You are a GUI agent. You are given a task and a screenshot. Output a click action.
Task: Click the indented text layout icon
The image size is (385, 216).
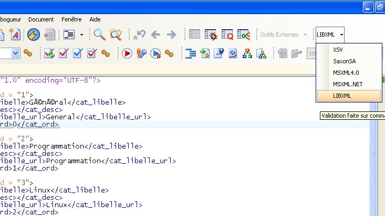[69, 35]
